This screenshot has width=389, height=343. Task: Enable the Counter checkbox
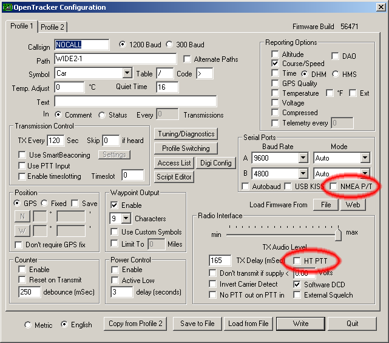tap(22, 269)
